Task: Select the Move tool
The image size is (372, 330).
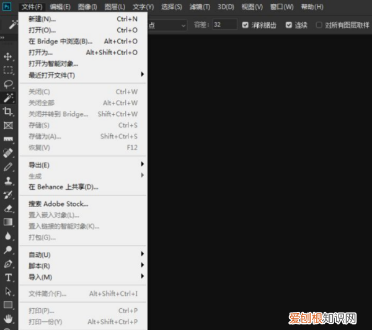Action: tap(8, 56)
